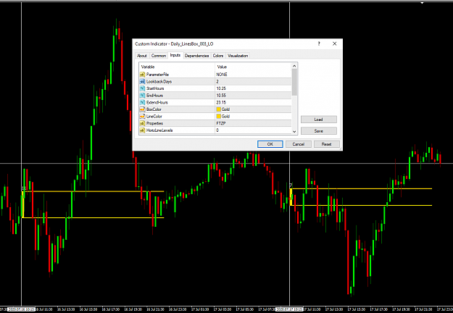The width and height of the screenshot is (453, 313).
Task: Select the HorizLineLevels value 0
Action: coord(217,130)
